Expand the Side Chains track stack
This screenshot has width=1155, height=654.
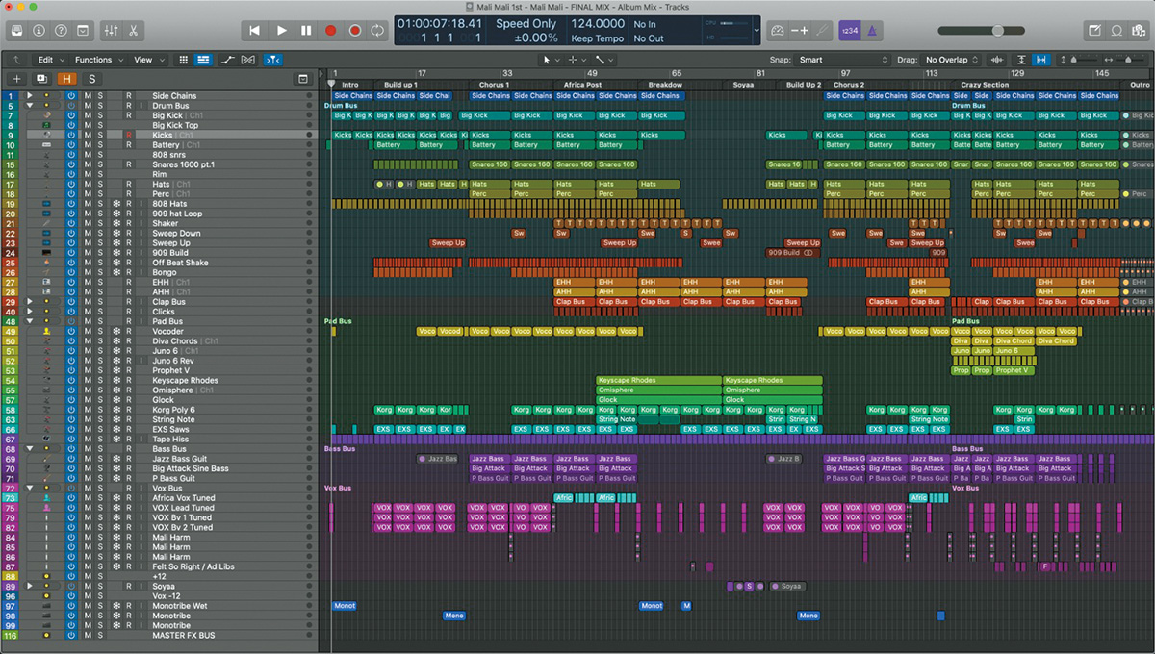click(30, 96)
